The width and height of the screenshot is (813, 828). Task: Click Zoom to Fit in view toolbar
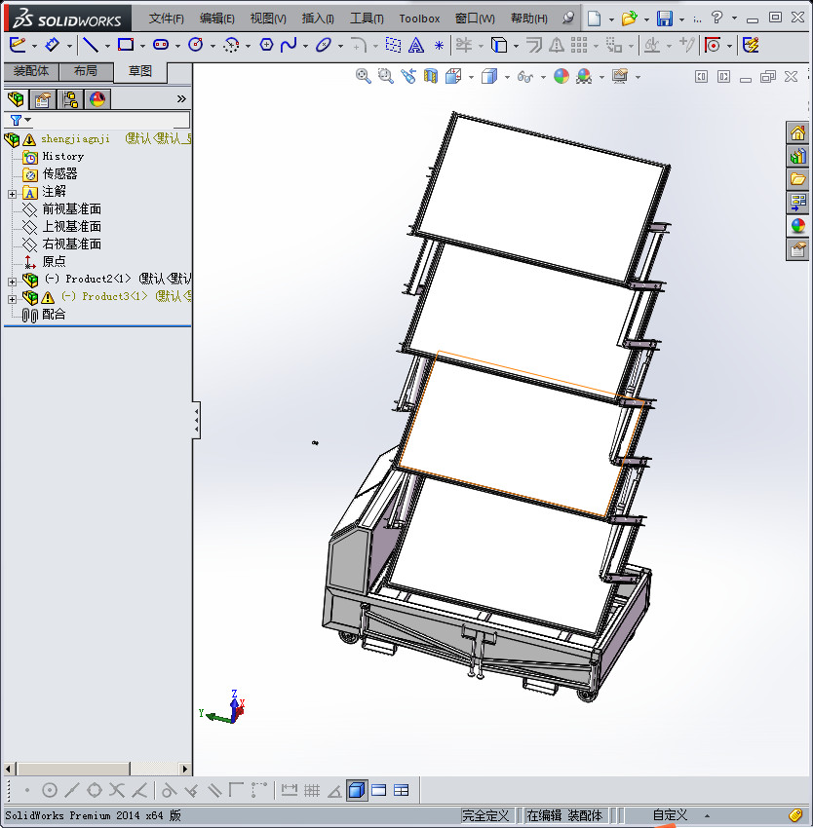point(364,77)
